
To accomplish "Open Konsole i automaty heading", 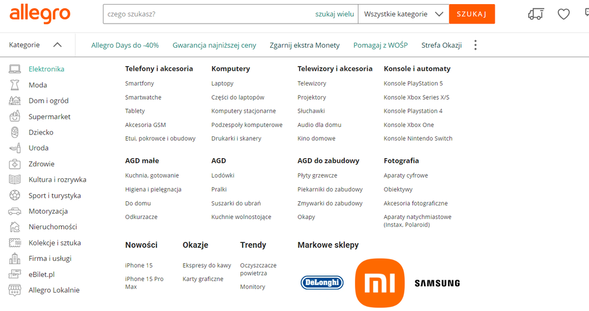I will (417, 68).
